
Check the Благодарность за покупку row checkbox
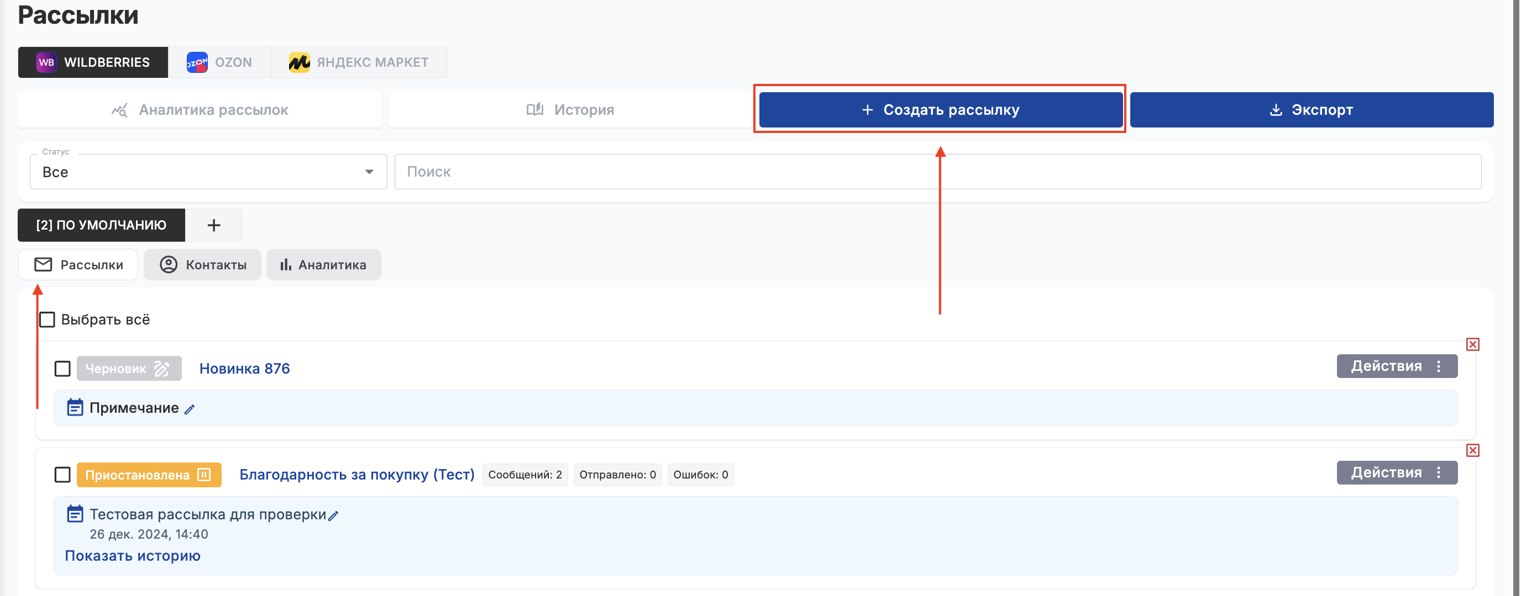pos(62,475)
